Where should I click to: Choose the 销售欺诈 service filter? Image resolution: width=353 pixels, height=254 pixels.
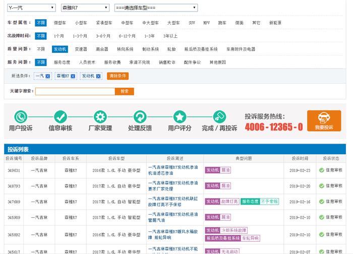(x=167, y=62)
